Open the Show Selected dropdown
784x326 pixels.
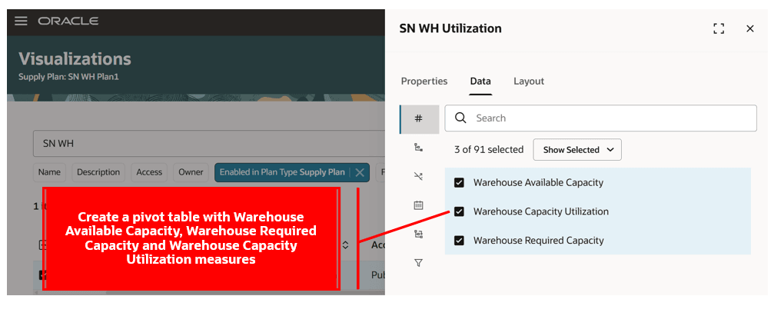(x=577, y=149)
